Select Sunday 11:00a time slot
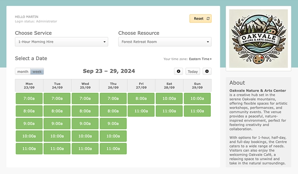Viewport: 298px width, 174px height. tap(197, 111)
